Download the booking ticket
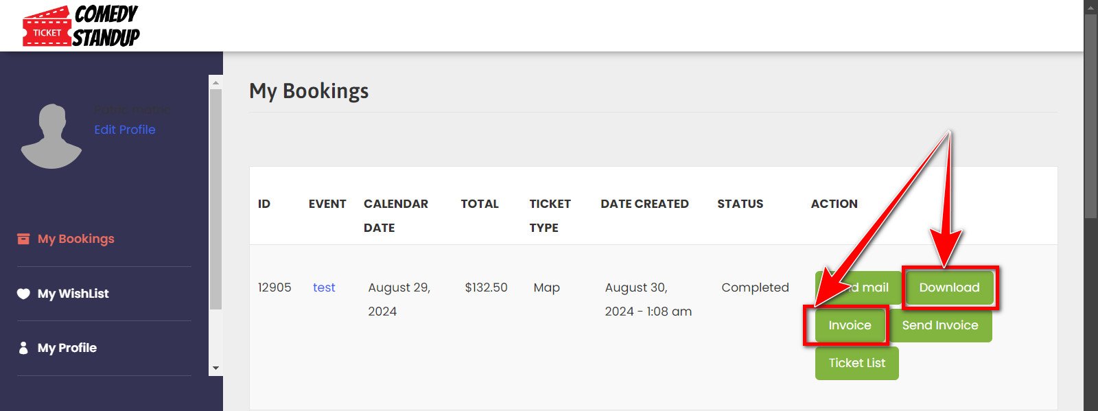This screenshot has height=411, width=1098. (x=949, y=287)
